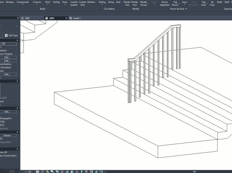
Task: Toggle Sun Path icon in view bar
Action: (x=47, y=172)
